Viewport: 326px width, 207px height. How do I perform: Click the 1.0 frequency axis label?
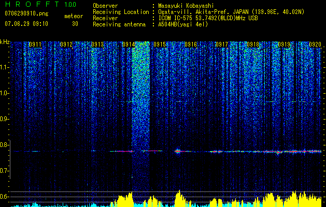(x=5, y=93)
